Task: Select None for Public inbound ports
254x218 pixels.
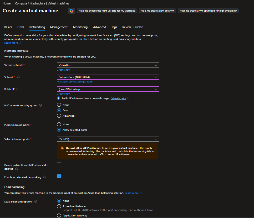Action: [59, 124]
